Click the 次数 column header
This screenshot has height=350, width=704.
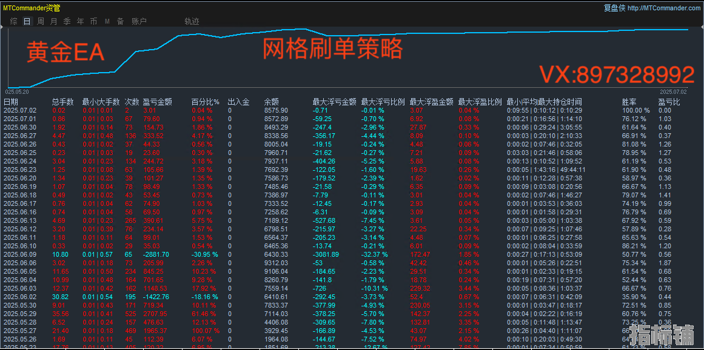(x=132, y=102)
